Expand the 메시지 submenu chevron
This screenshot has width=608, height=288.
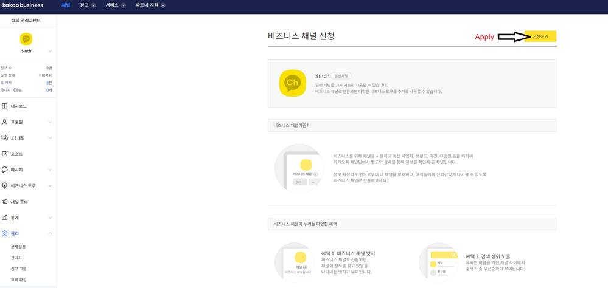50,170
